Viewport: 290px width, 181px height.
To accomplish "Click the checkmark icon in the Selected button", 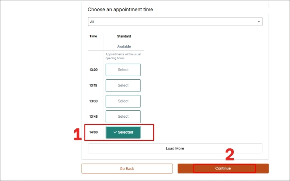I will [x=115, y=132].
